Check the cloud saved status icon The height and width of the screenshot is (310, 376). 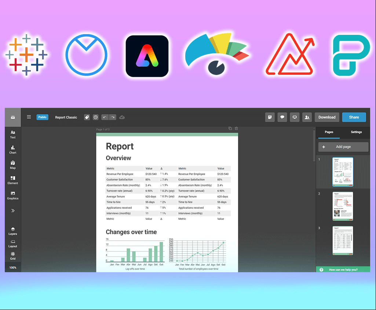(x=122, y=117)
